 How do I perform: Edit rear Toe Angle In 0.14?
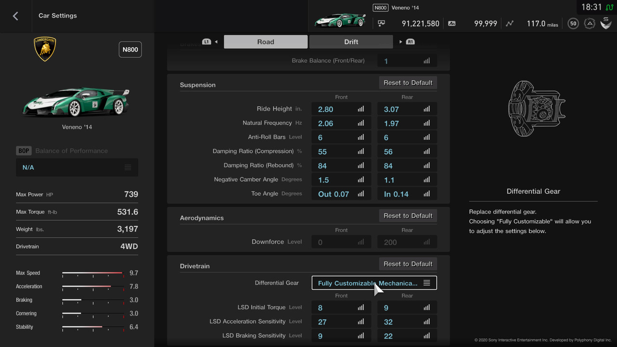(x=407, y=194)
